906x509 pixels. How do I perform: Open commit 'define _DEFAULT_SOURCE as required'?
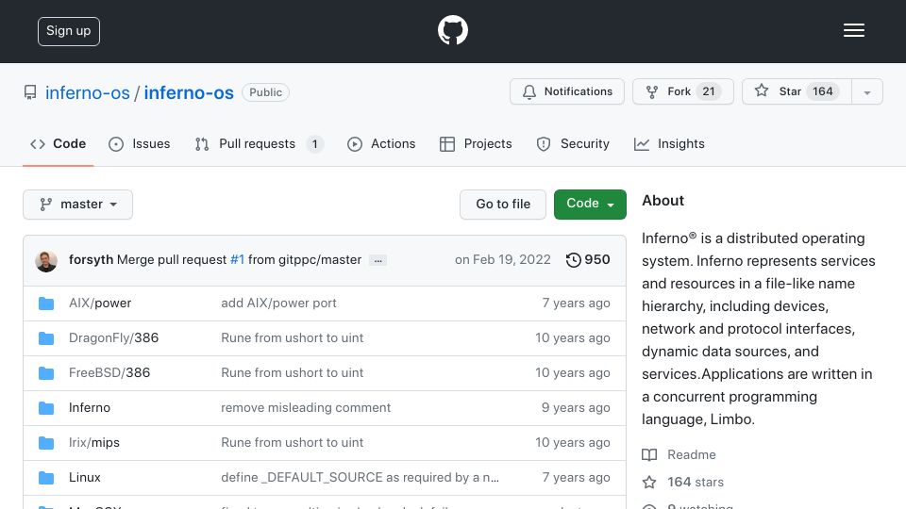pos(360,477)
